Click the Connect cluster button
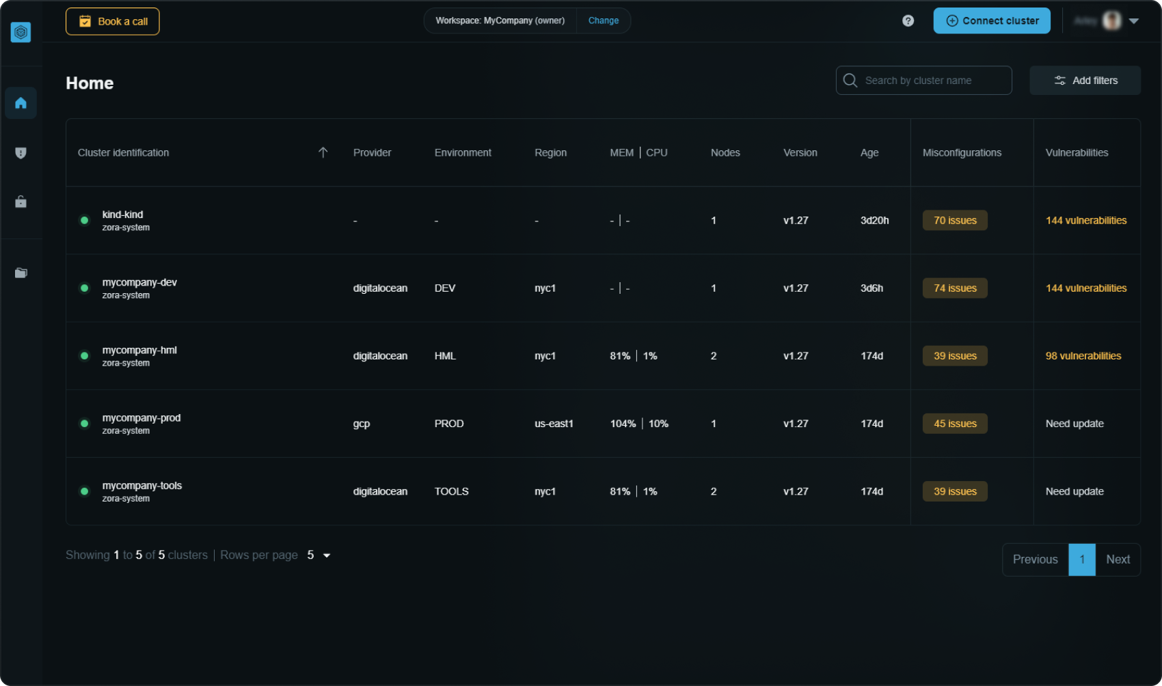This screenshot has width=1162, height=686. (991, 21)
